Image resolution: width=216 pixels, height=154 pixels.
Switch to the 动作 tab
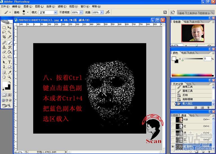tap(189, 84)
